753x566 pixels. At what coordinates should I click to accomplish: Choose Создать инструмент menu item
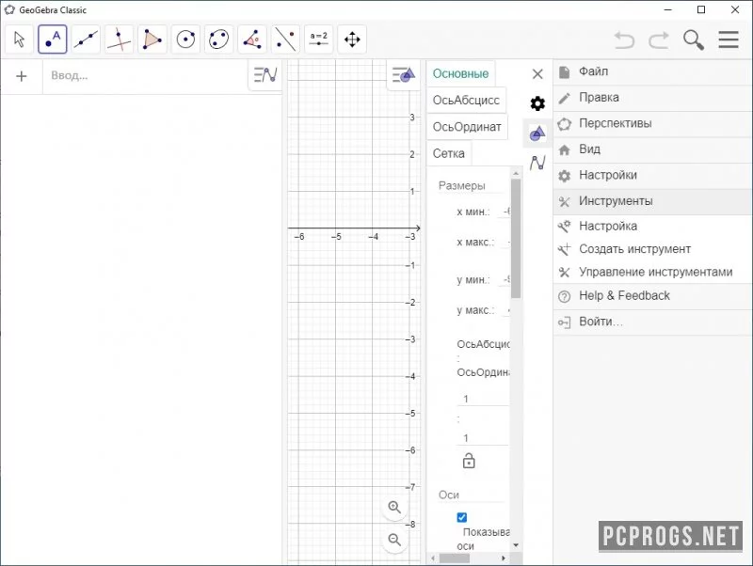[x=652, y=249]
